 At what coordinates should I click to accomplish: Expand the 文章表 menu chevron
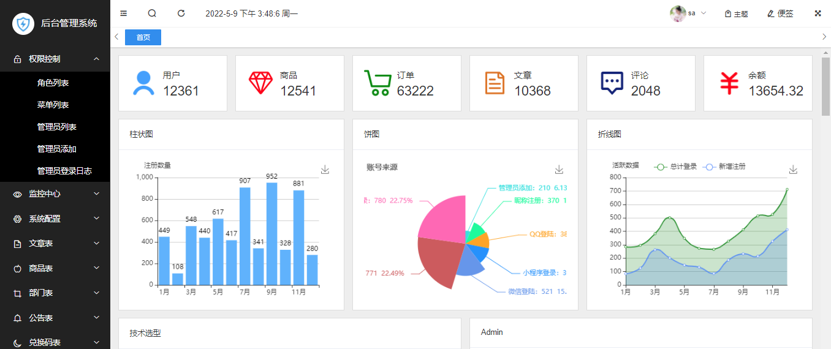(96, 243)
